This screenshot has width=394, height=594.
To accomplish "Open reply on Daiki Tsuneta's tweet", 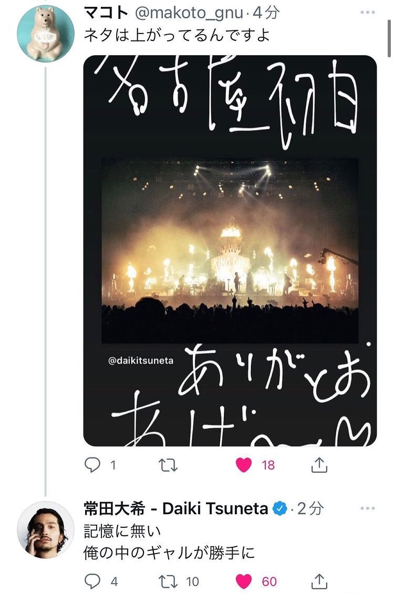I will [92, 581].
